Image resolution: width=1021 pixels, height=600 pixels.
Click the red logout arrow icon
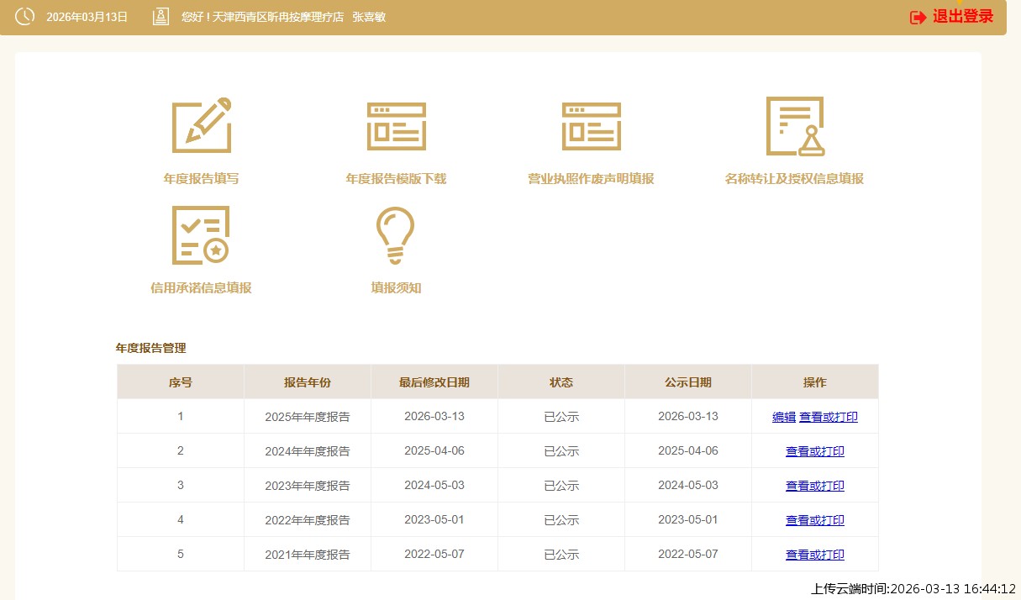918,17
